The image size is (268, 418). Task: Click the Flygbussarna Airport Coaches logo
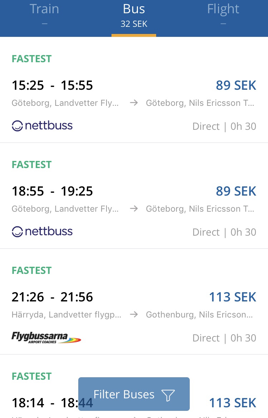tap(46, 337)
